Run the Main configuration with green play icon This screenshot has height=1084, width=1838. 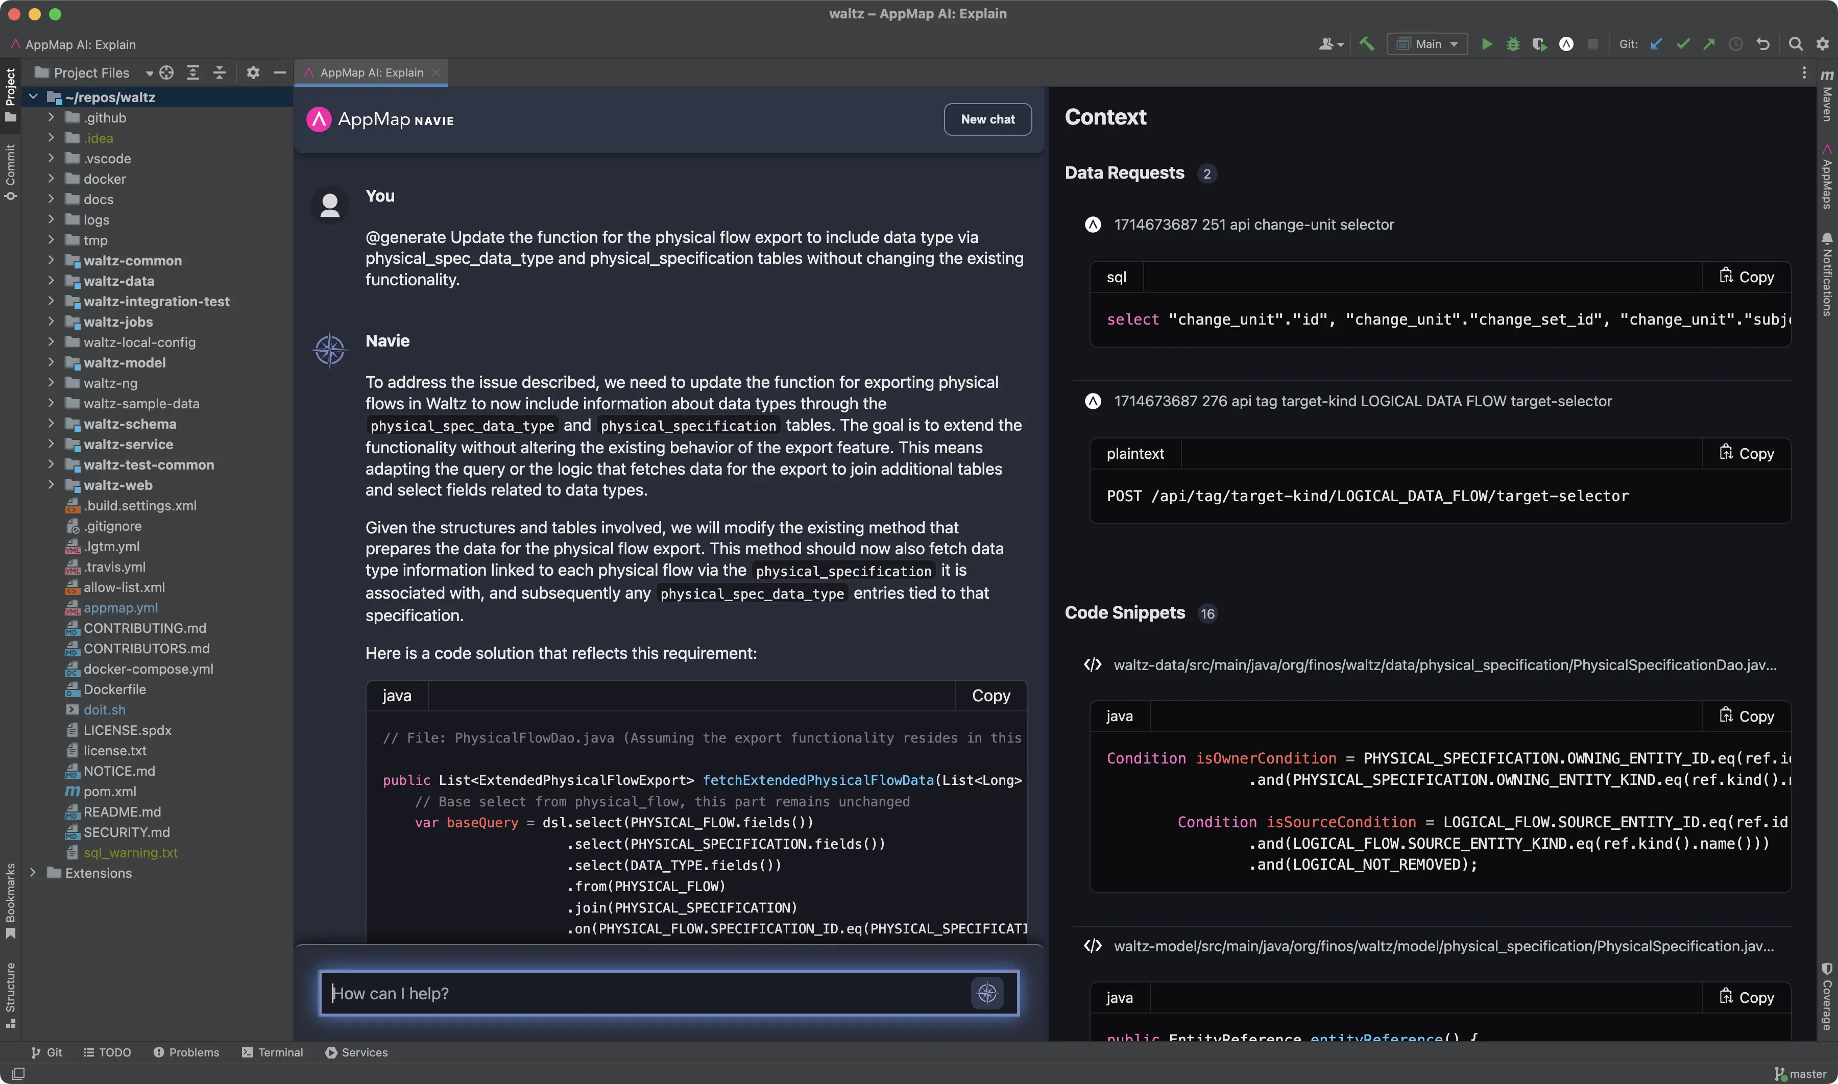tap(1486, 44)
